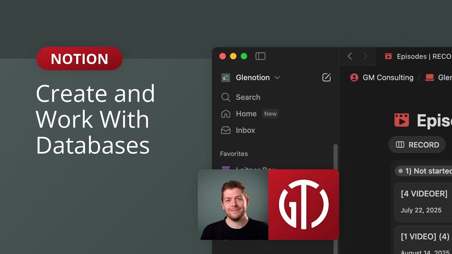
Task: Toggle the sidebar with the panel icon
Action: click(260, 56)
